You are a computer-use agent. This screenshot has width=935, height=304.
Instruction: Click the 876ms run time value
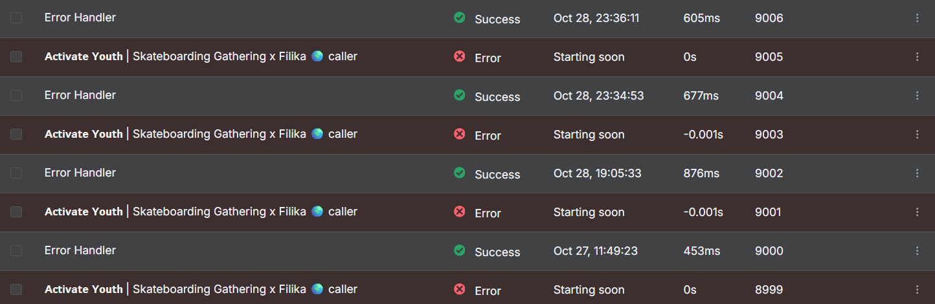(701, 173)
